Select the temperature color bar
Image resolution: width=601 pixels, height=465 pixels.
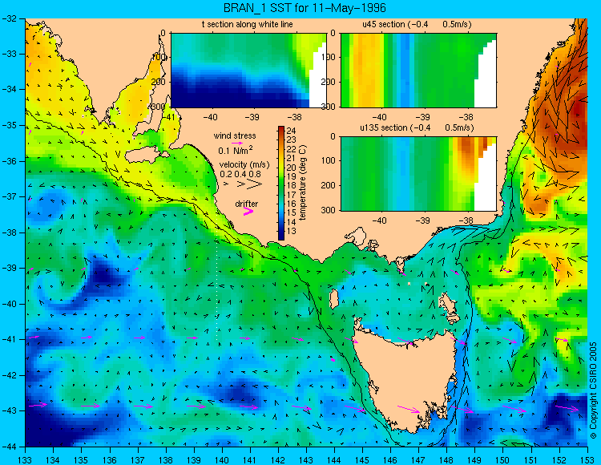pyautogui.click(x=281, y=183)
